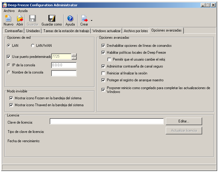
Task: Select the IP de la consola radio button
Action: coord(9,65)
